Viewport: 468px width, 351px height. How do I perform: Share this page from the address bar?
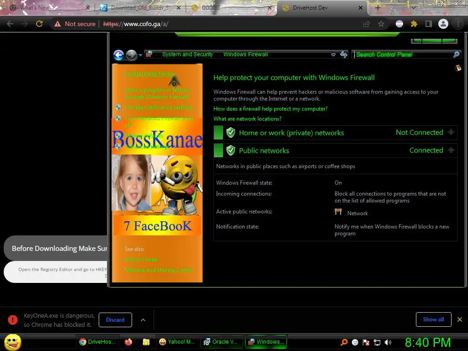367,24
